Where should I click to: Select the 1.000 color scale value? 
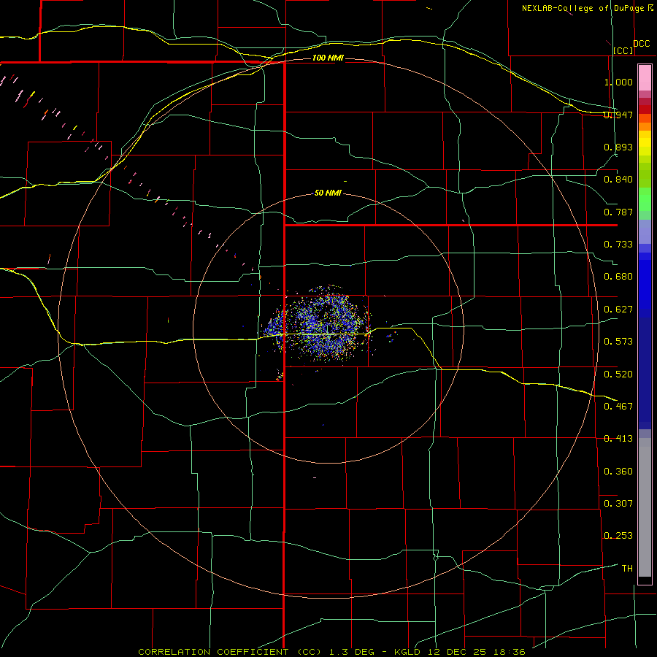tap(618, 82)
